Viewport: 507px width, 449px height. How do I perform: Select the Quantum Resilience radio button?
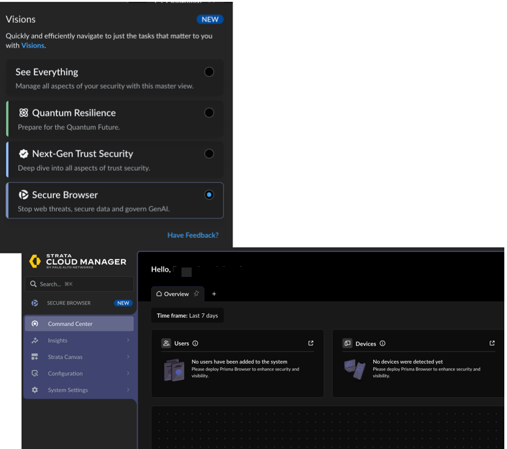point(209,113)
